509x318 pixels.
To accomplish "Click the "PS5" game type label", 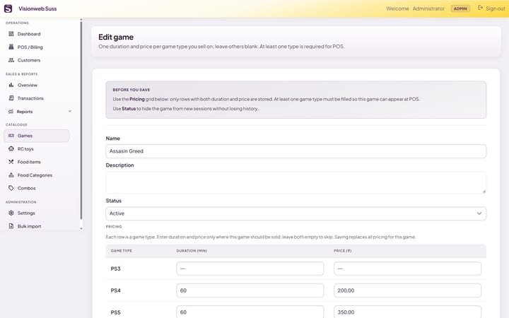I will click(115, 312).
